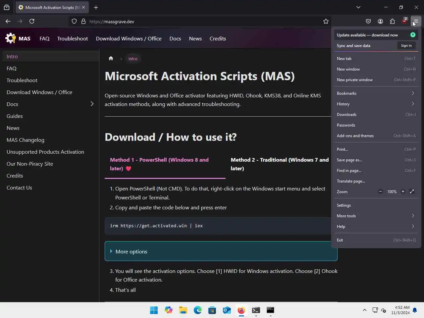Click the Sign In button

click(x=406, y=45)
